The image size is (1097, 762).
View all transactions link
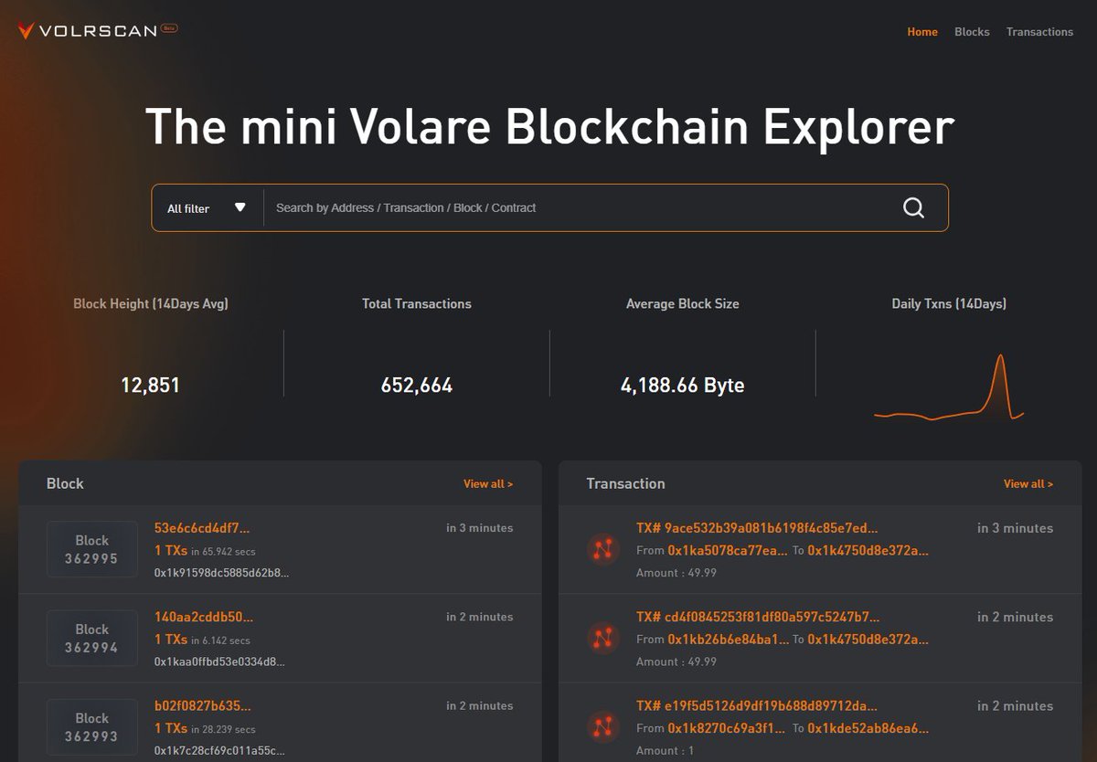[1028, 483]
